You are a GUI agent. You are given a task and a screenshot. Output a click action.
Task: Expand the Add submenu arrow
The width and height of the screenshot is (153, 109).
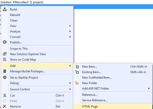click(70, 66)
